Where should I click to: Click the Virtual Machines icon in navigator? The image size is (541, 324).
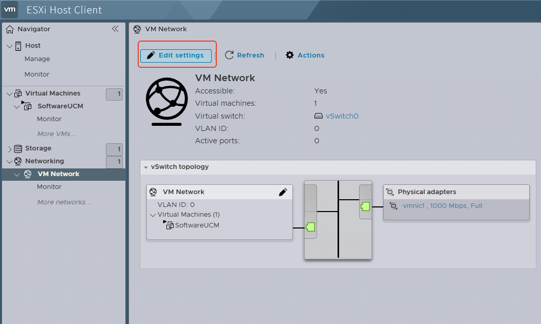(x=18, y=93)
